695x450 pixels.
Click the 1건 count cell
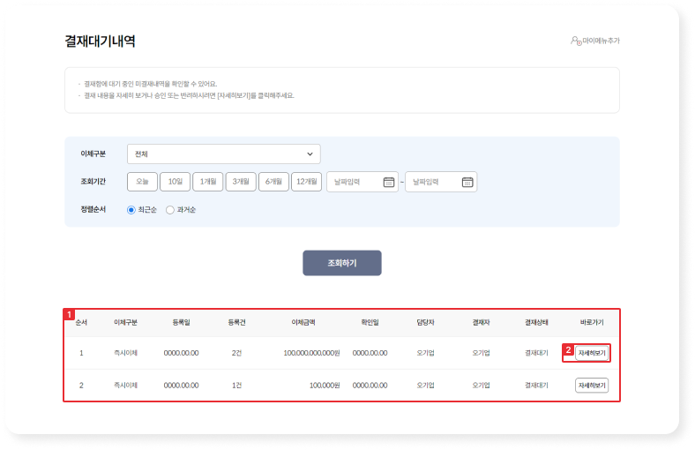pos(236,386)
